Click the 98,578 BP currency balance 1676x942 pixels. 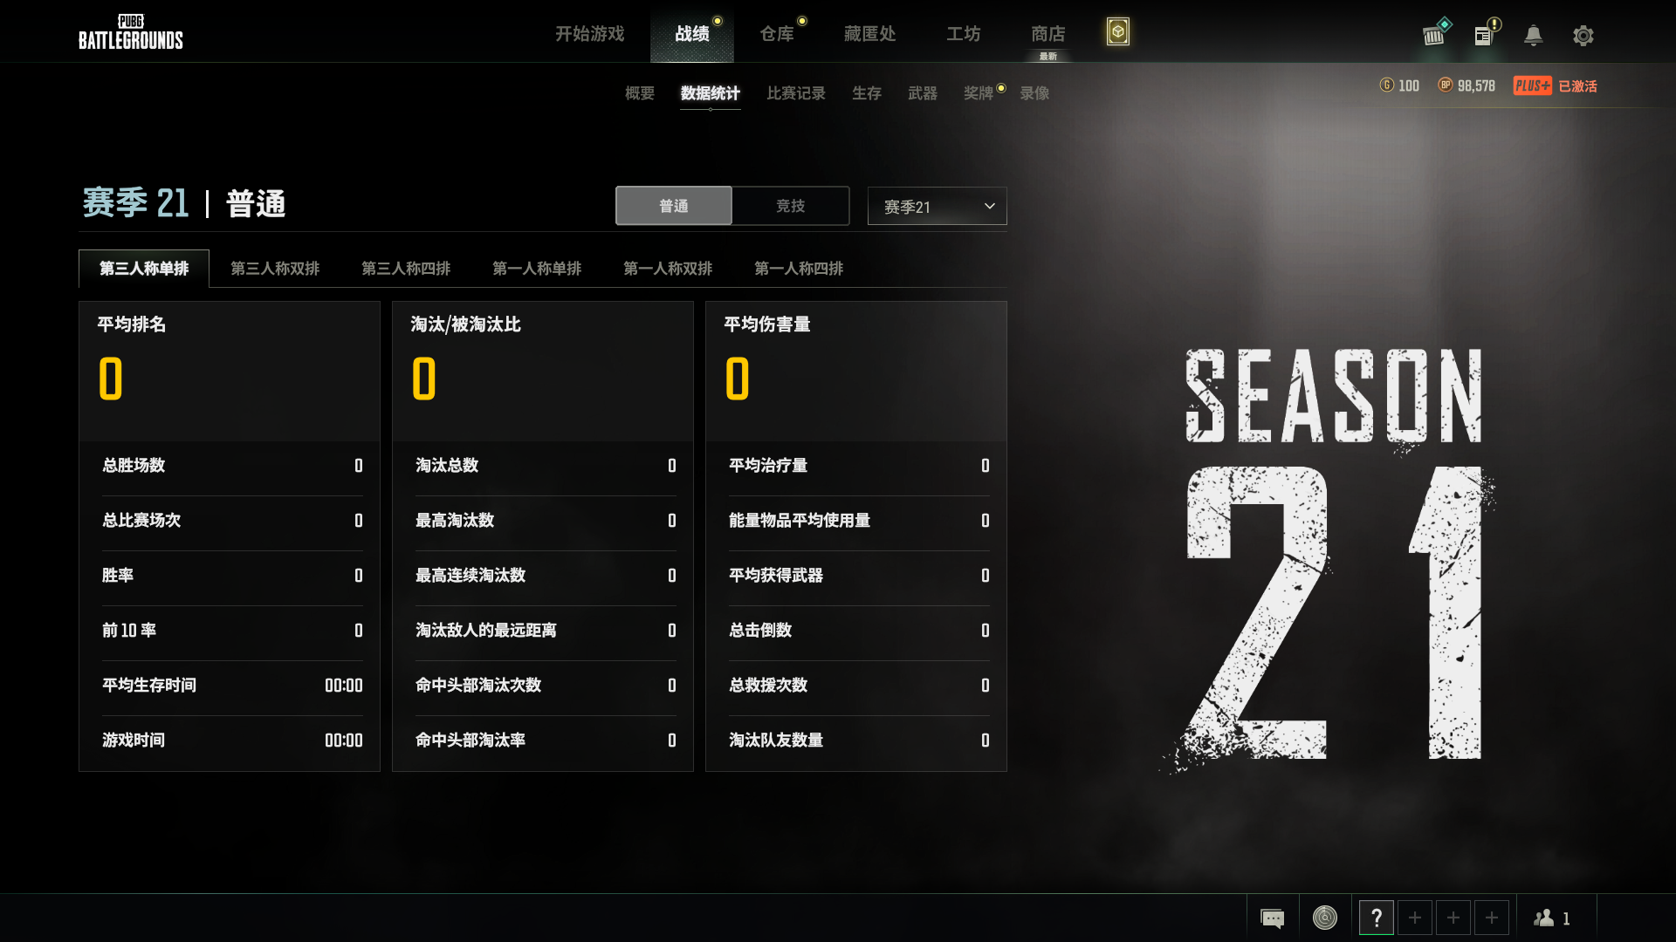point(1466,85)
